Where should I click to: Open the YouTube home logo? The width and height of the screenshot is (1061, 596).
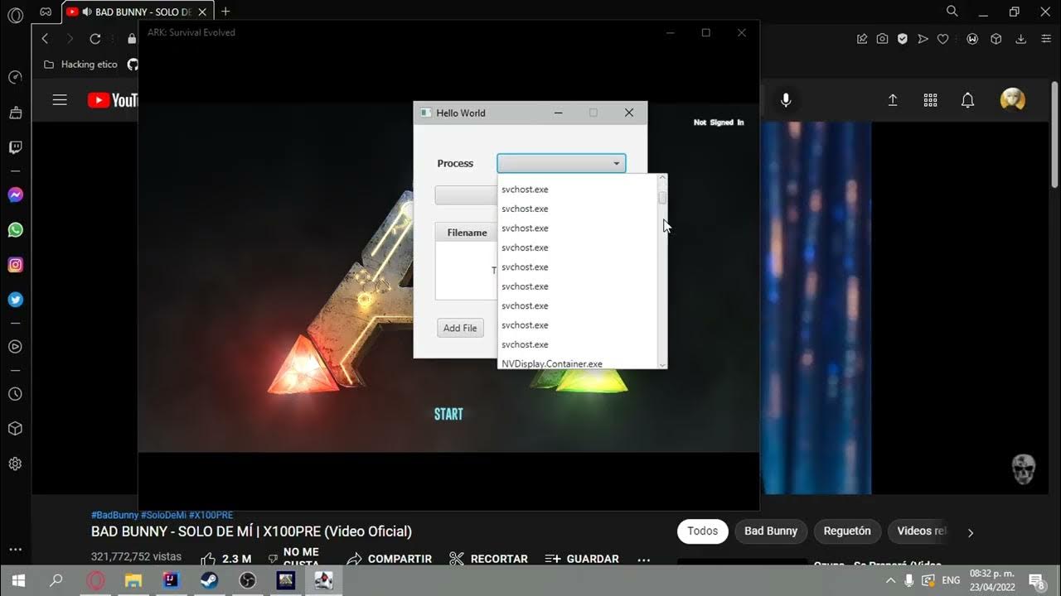112,100
